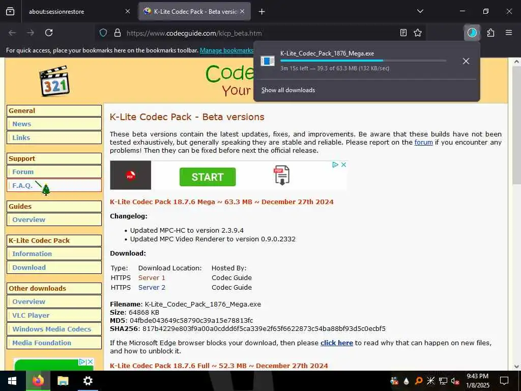
Task: Toggle reader view icon
Action: point(403,33)
